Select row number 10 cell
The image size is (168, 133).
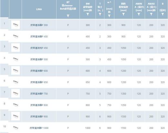[5, 127]
